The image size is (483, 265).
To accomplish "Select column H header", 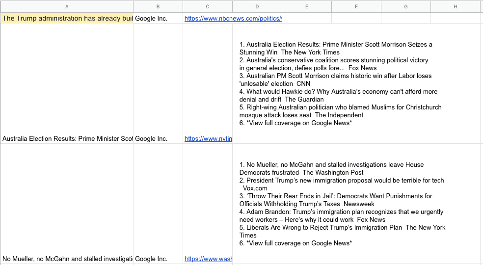I will (x=456, y=6).
